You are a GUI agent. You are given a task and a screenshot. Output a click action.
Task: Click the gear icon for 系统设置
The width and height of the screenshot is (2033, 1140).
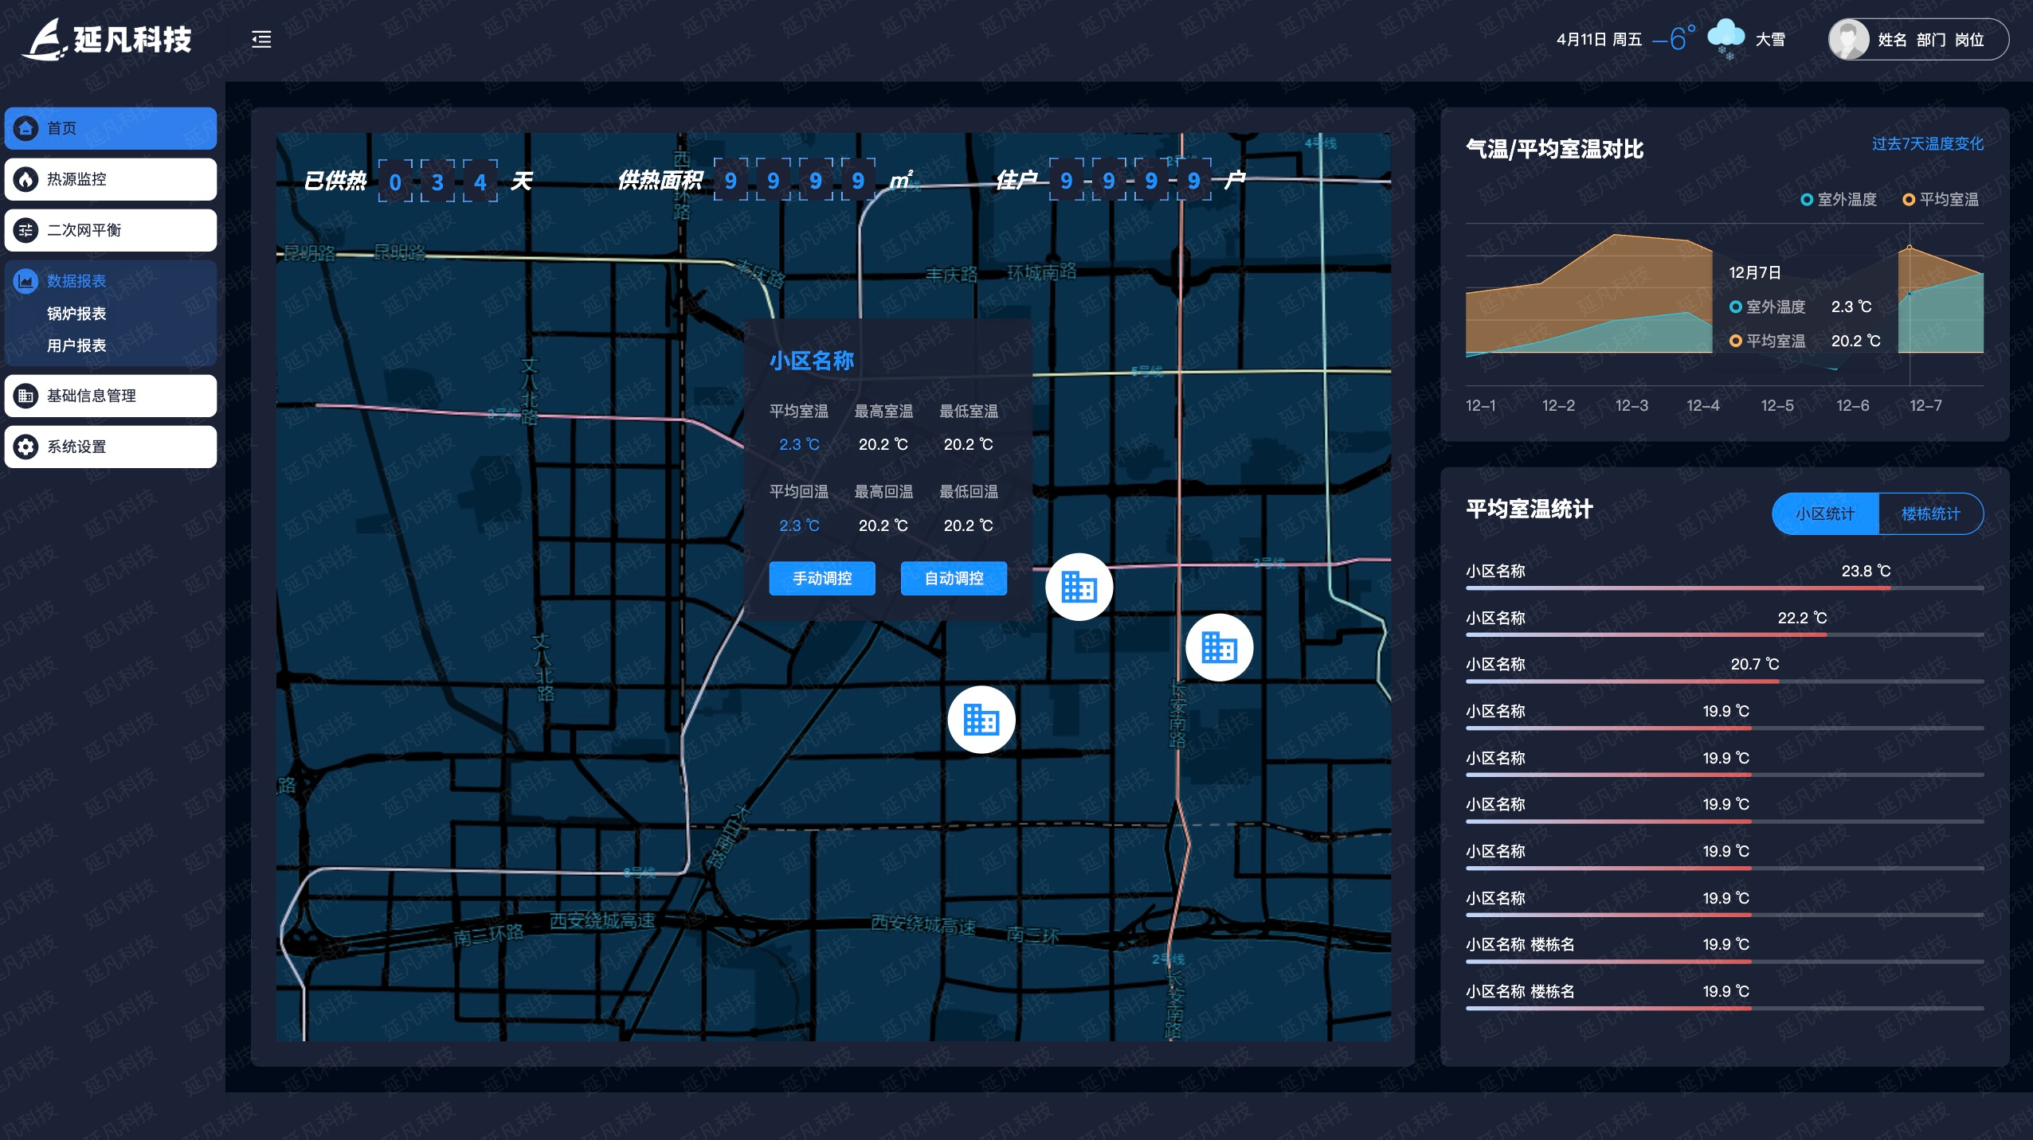(25, 447)
